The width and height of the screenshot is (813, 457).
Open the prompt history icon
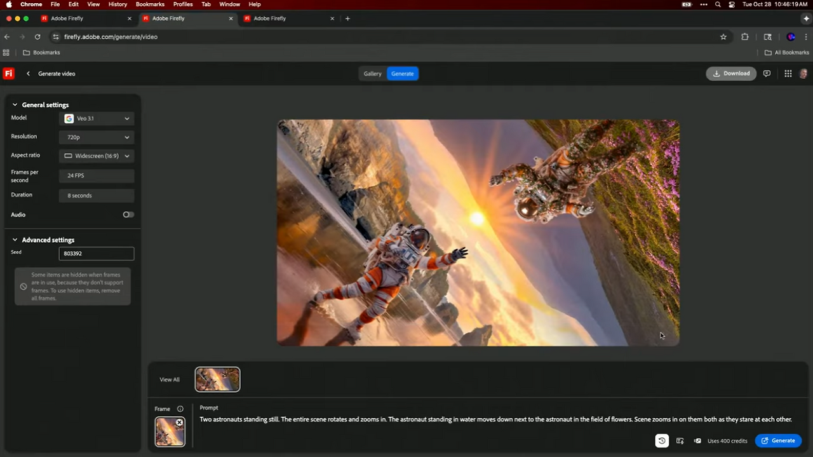(662, 440)
